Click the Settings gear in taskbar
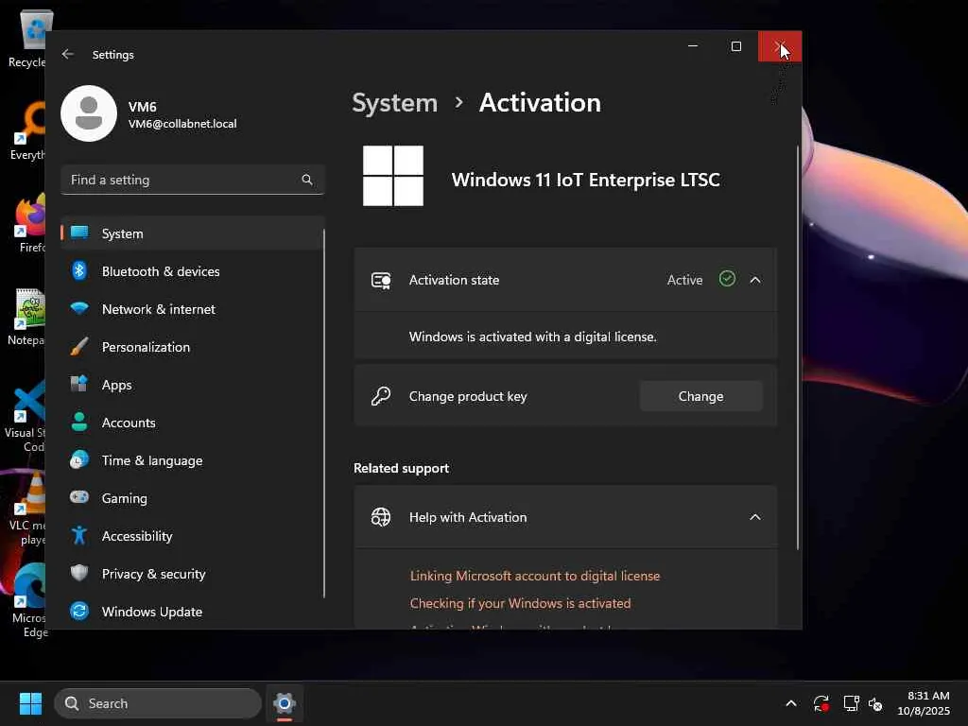Screen dimensions: 968x726 pyautogui.click(x=284, y=703)
